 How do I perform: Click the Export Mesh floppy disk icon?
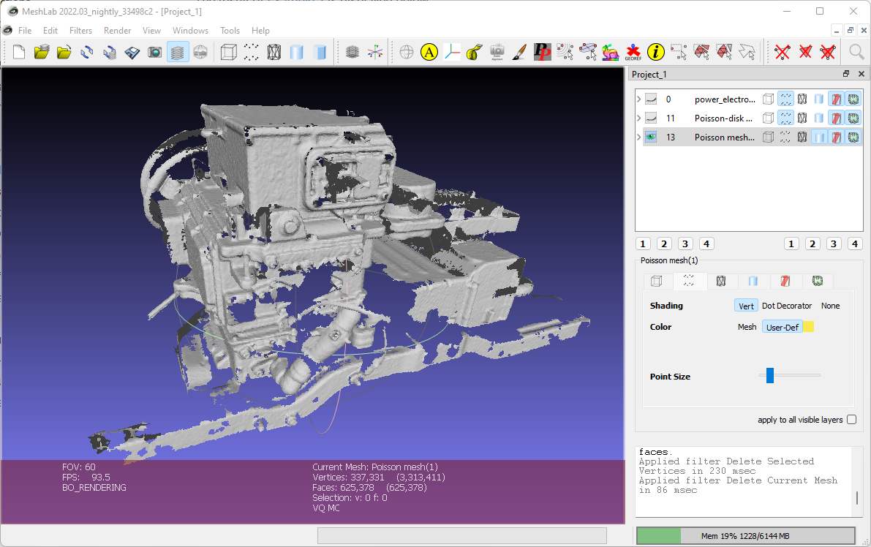(x=132, y=52)
